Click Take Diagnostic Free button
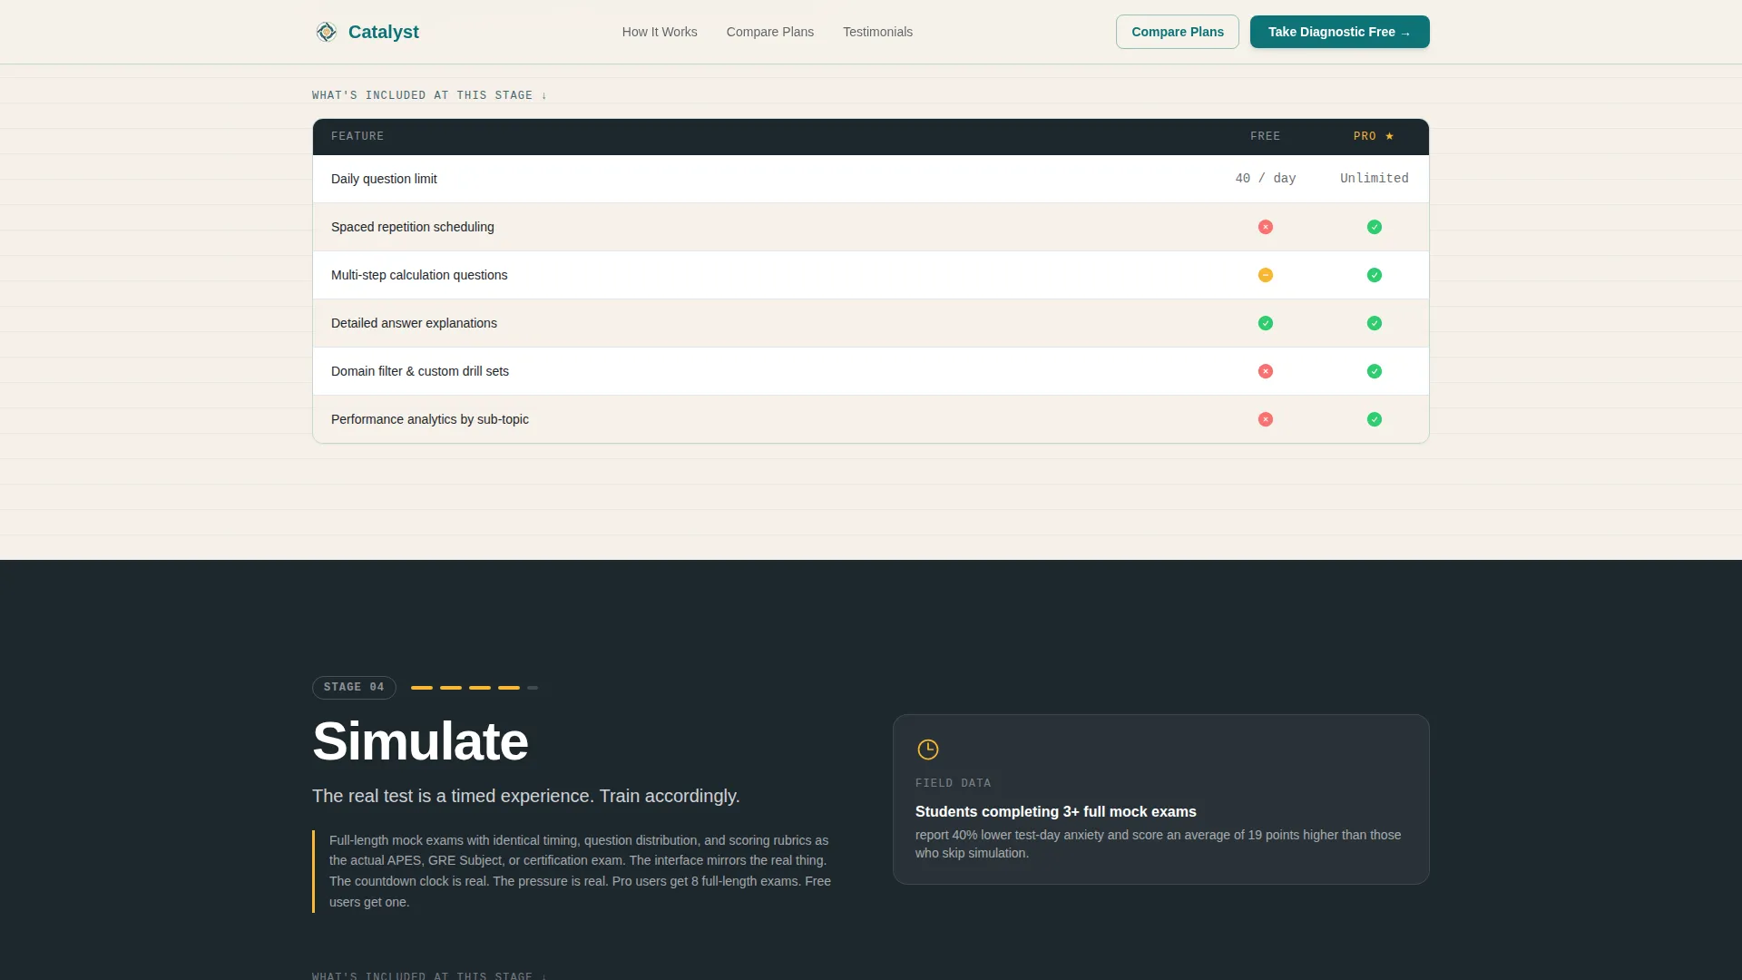The width and height of the screenshot is (1742, 980). tap(1339, 32)
